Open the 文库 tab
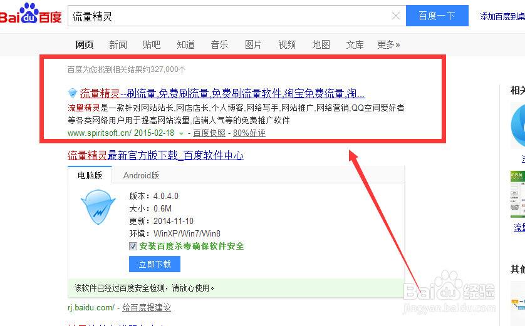Viewport: 525px width, 326px height. coord(355,44)
